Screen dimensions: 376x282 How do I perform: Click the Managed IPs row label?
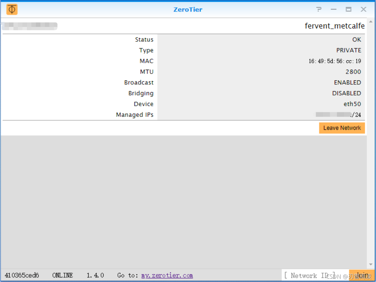[135, 115]
